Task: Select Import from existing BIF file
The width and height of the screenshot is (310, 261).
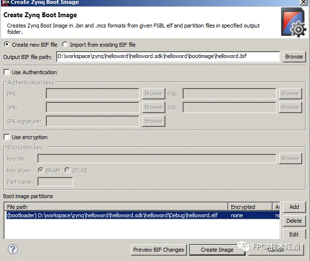Action: pyautogui.click(x=65, y=44)
